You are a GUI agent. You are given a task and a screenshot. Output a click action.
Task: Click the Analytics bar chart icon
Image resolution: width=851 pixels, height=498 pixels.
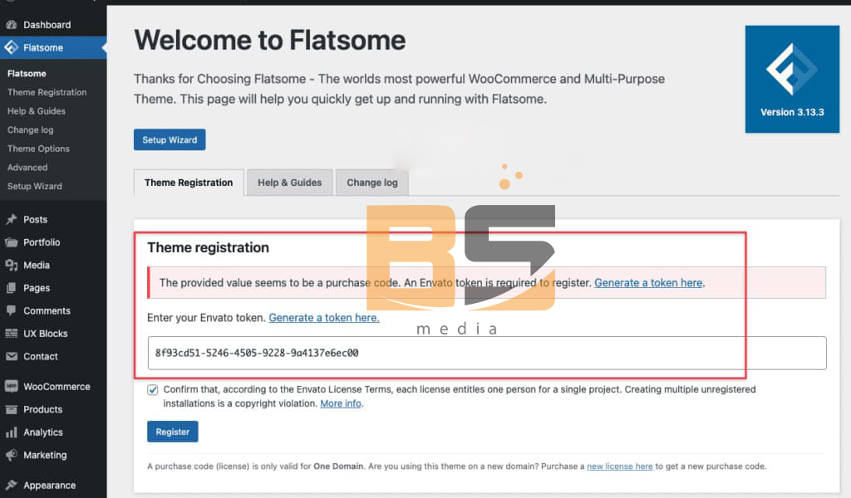[x=12, y=432]
